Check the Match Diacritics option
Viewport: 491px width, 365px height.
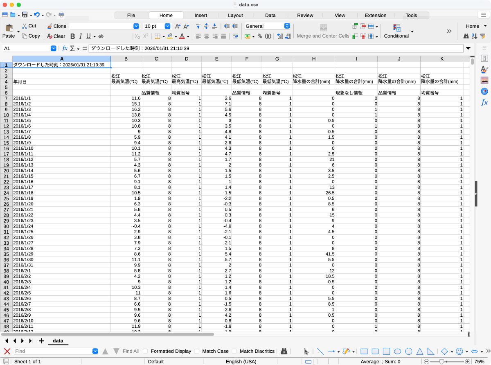click(234, 351)
